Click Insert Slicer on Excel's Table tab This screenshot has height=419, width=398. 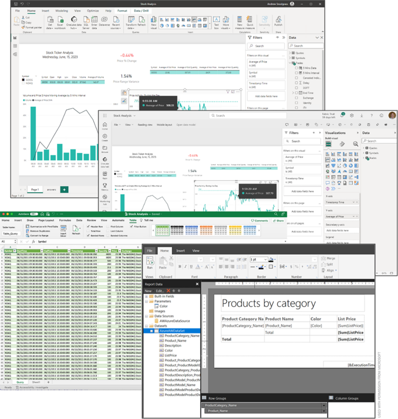[63, 230]
